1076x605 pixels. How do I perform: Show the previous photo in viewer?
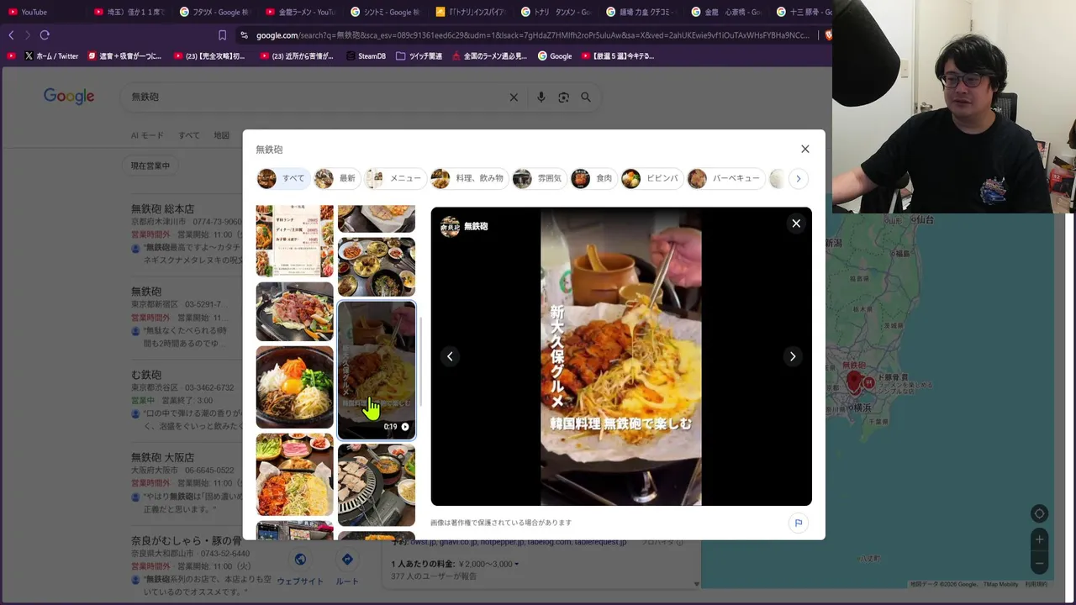click(450, 356)
